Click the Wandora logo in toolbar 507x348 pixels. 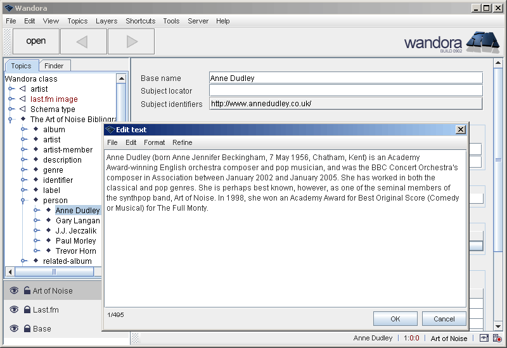click(x=451, y=42)
